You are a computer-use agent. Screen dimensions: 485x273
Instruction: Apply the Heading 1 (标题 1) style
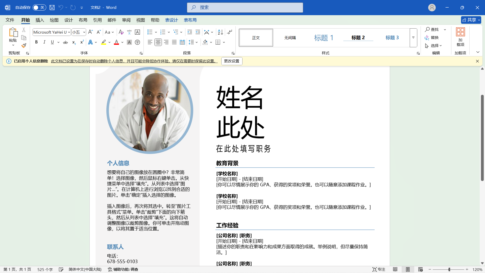[x=324, y=38]
